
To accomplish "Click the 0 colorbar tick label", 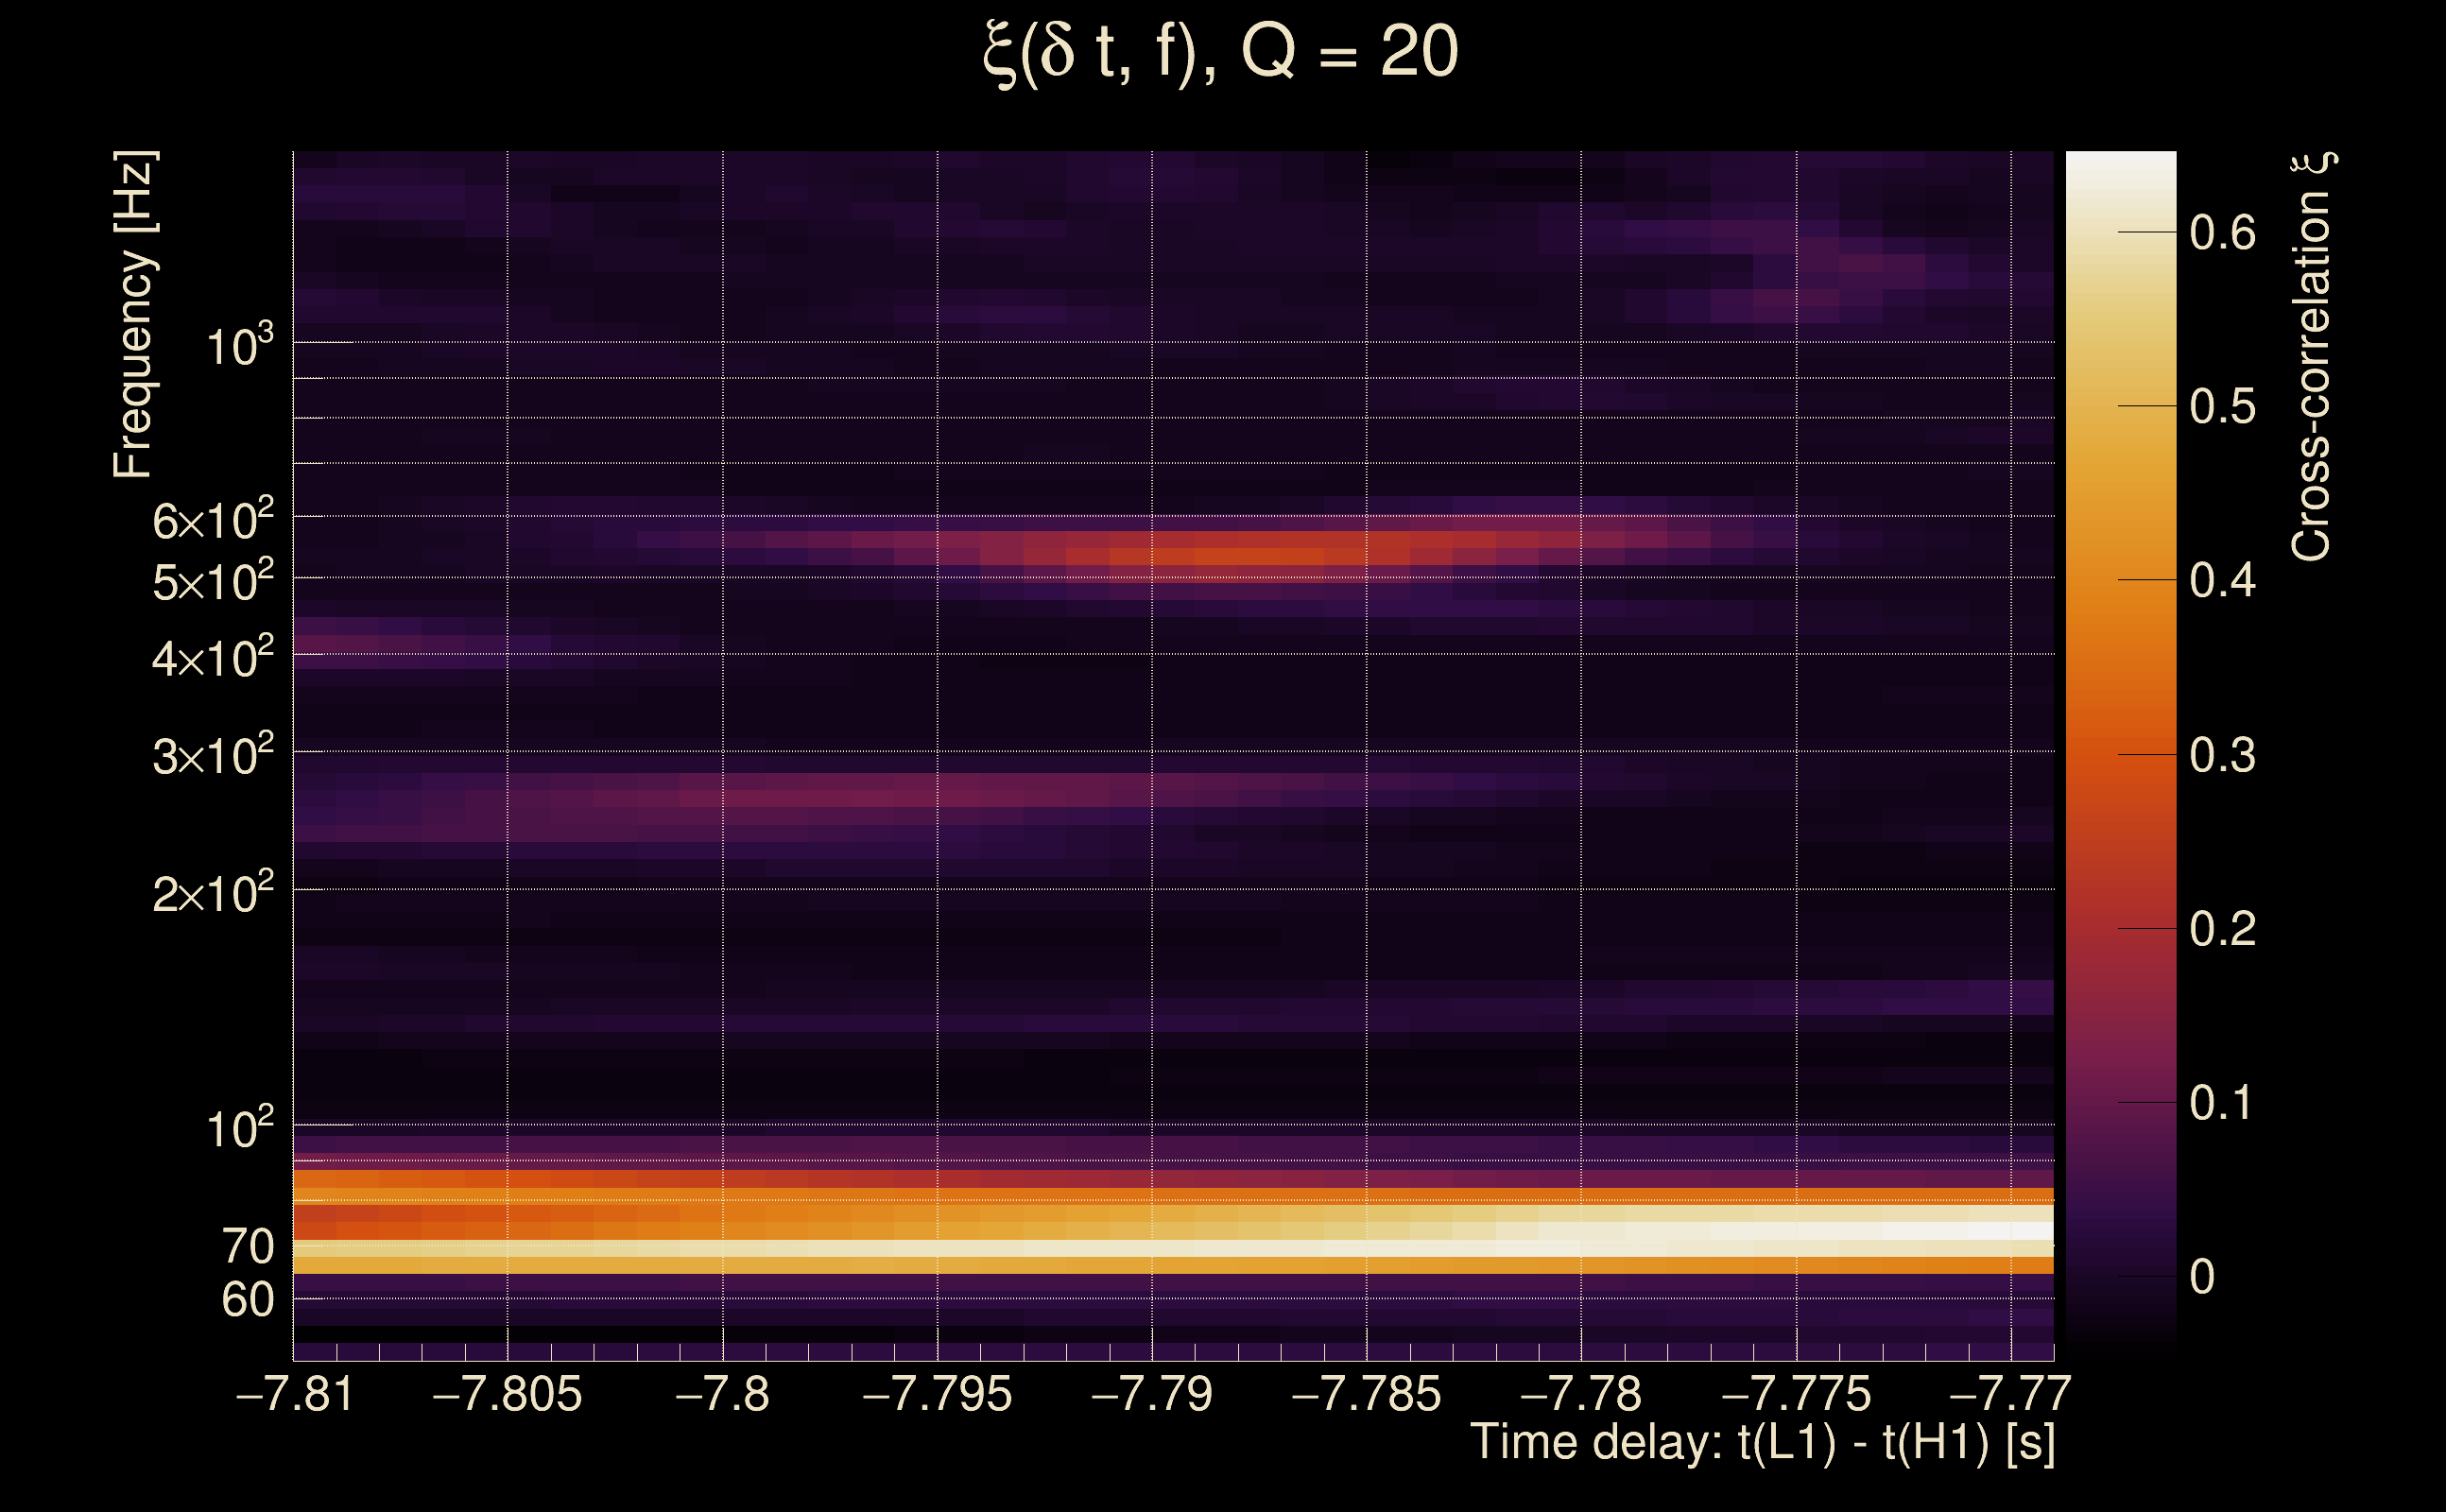I will pyautogui.click(x=2202, y=1277).
